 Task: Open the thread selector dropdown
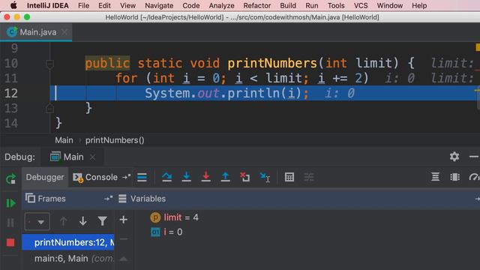tap(37, 221)
